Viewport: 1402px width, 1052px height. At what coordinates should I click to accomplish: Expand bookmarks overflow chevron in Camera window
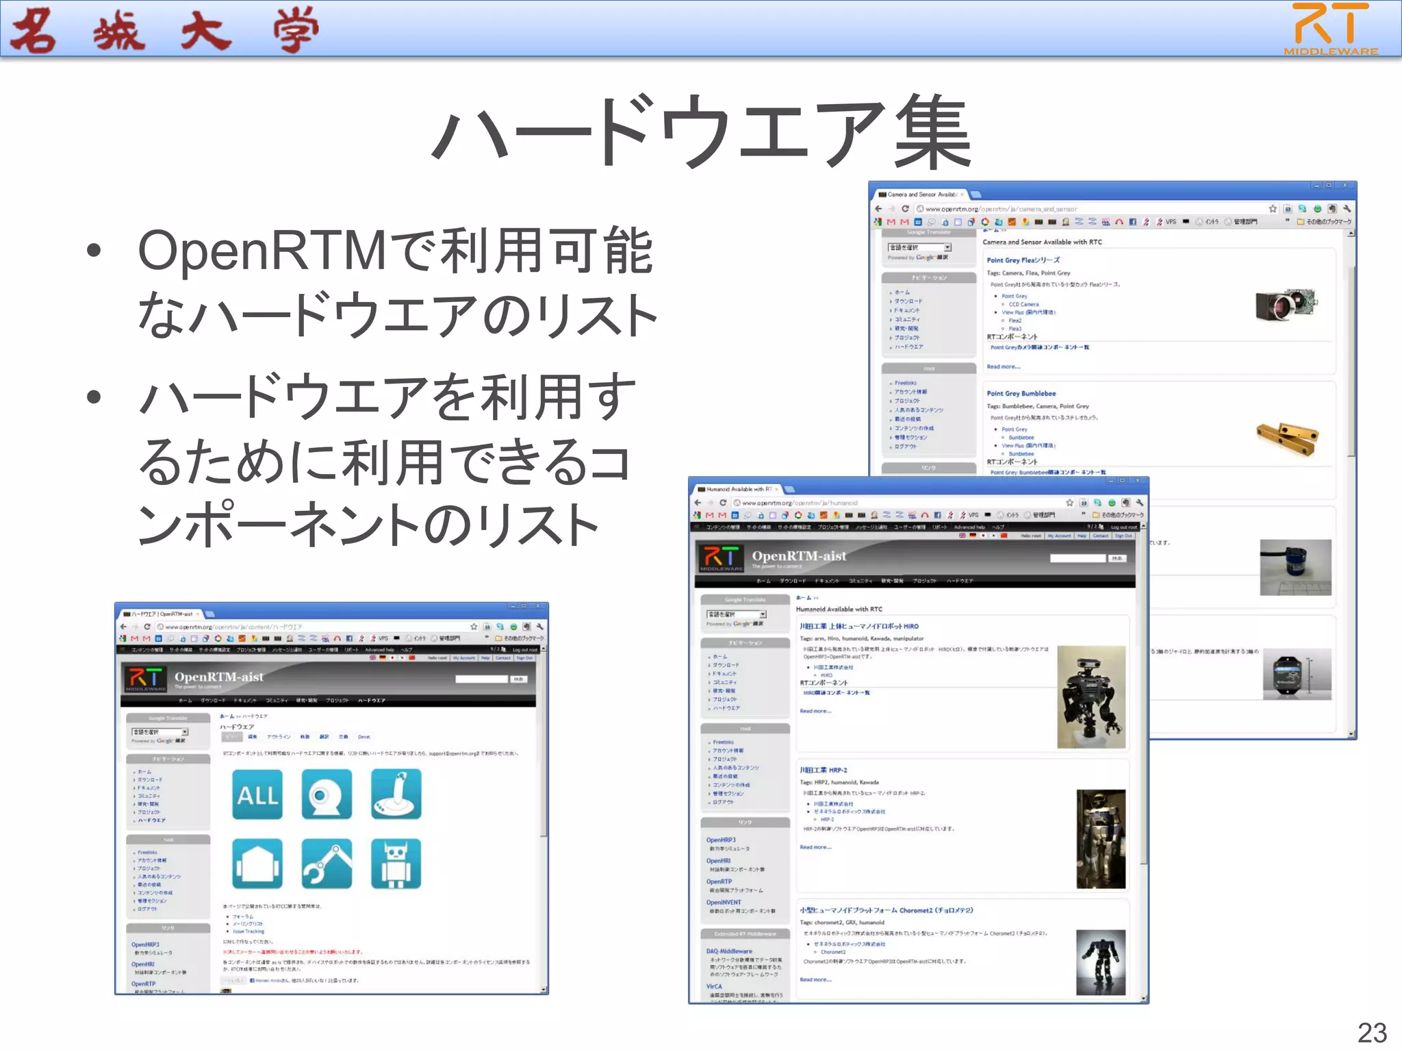click(1287, 221)
